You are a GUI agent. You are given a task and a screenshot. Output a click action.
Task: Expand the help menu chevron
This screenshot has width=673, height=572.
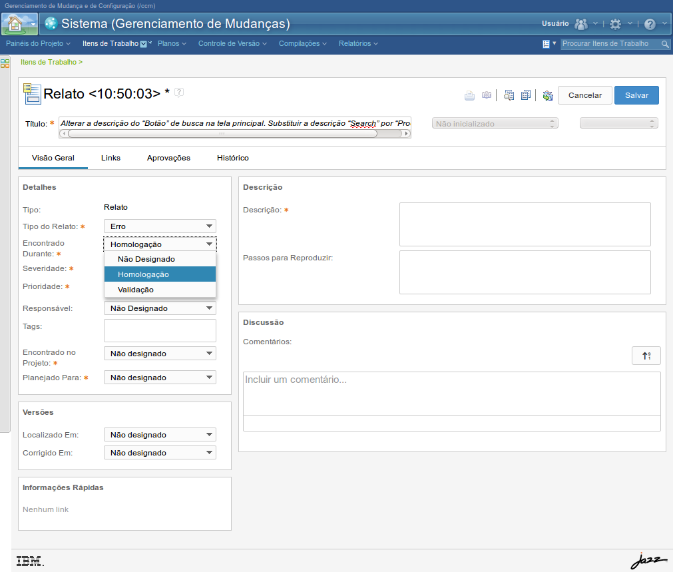tap(664, 23)
